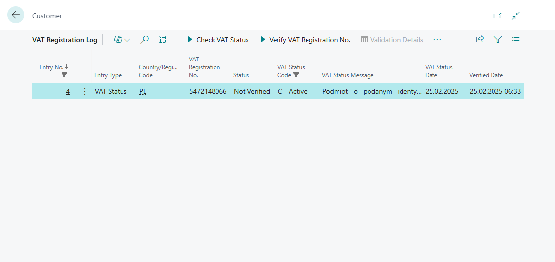555x262 pixels.
Task: Click the VAT Registration Log title
Action: (x=65, y=40)
